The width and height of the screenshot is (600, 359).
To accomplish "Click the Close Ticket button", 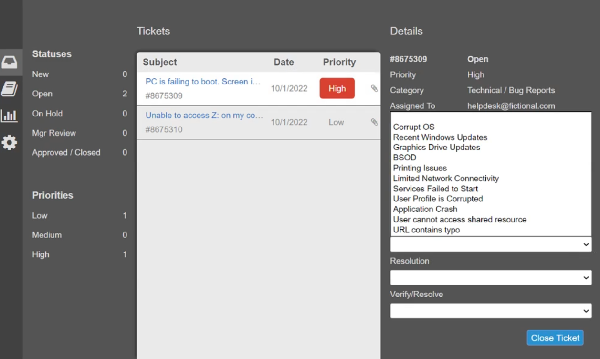I will 555,338.
